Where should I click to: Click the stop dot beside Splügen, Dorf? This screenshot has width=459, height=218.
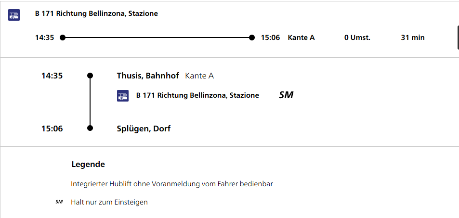90,128
